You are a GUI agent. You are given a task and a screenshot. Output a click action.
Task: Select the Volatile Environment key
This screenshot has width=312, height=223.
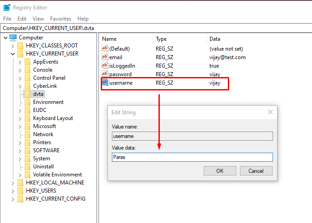coord(57,175)
